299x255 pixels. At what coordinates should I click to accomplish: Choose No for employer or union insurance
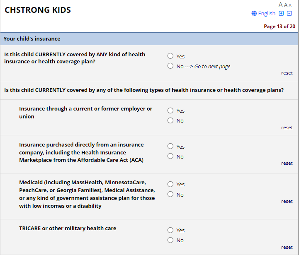tap(170, 120)
